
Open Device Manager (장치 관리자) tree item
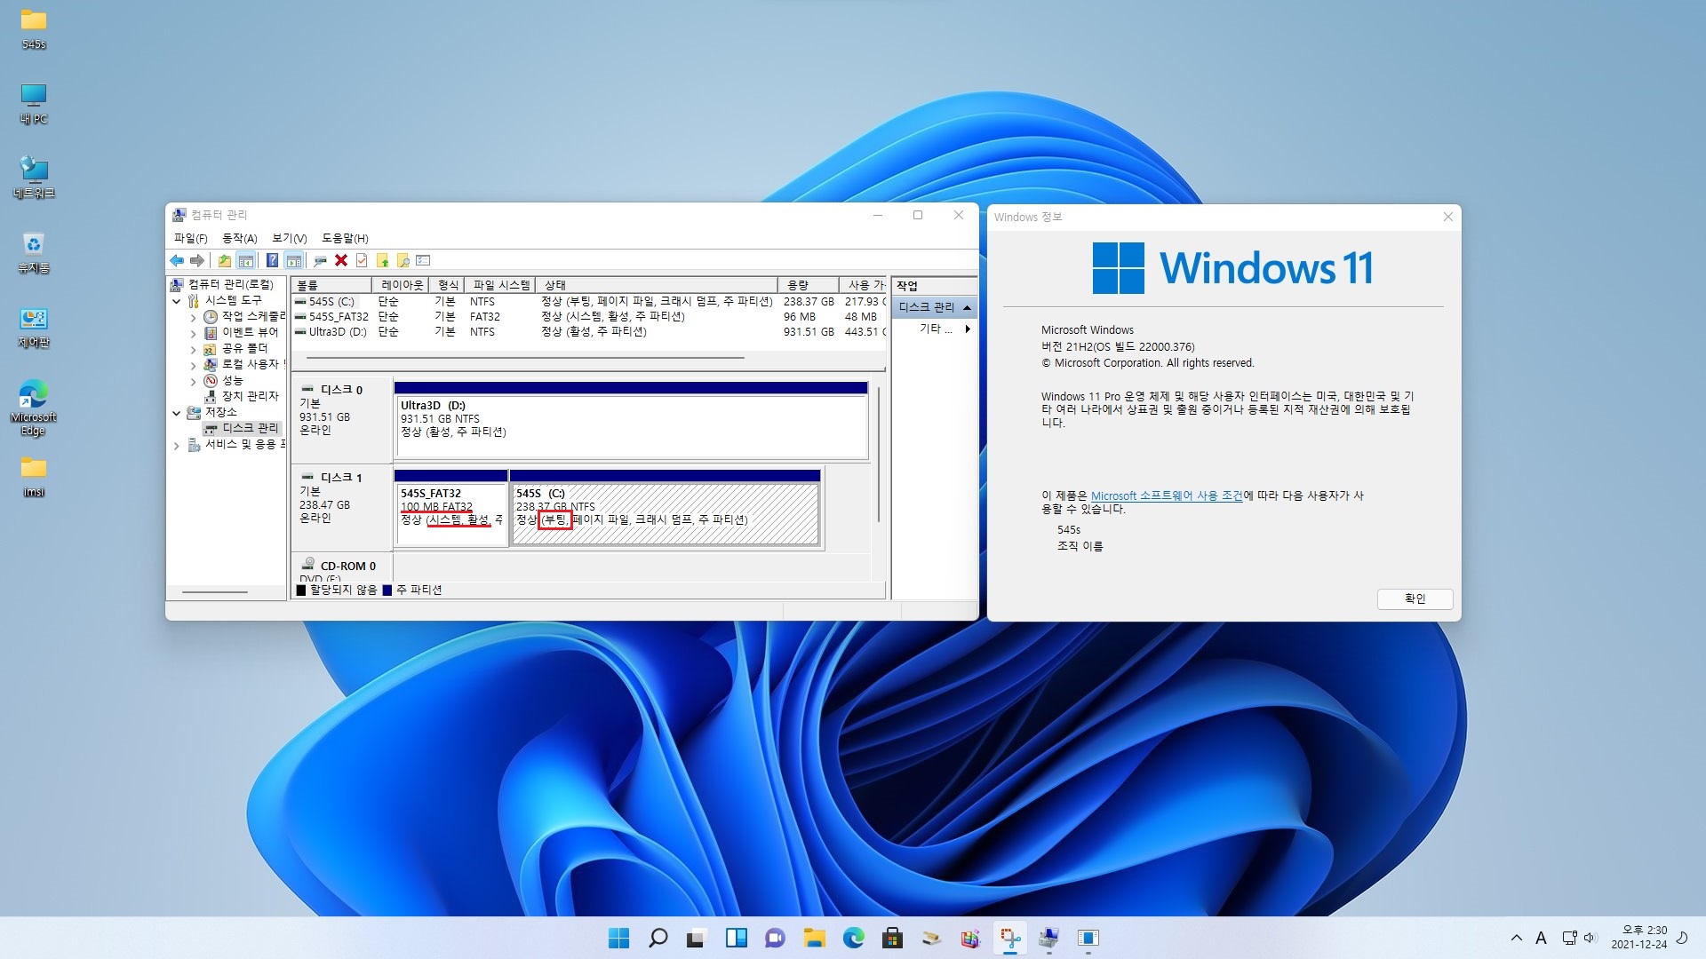pyautogui.click(x=250, y=396)
